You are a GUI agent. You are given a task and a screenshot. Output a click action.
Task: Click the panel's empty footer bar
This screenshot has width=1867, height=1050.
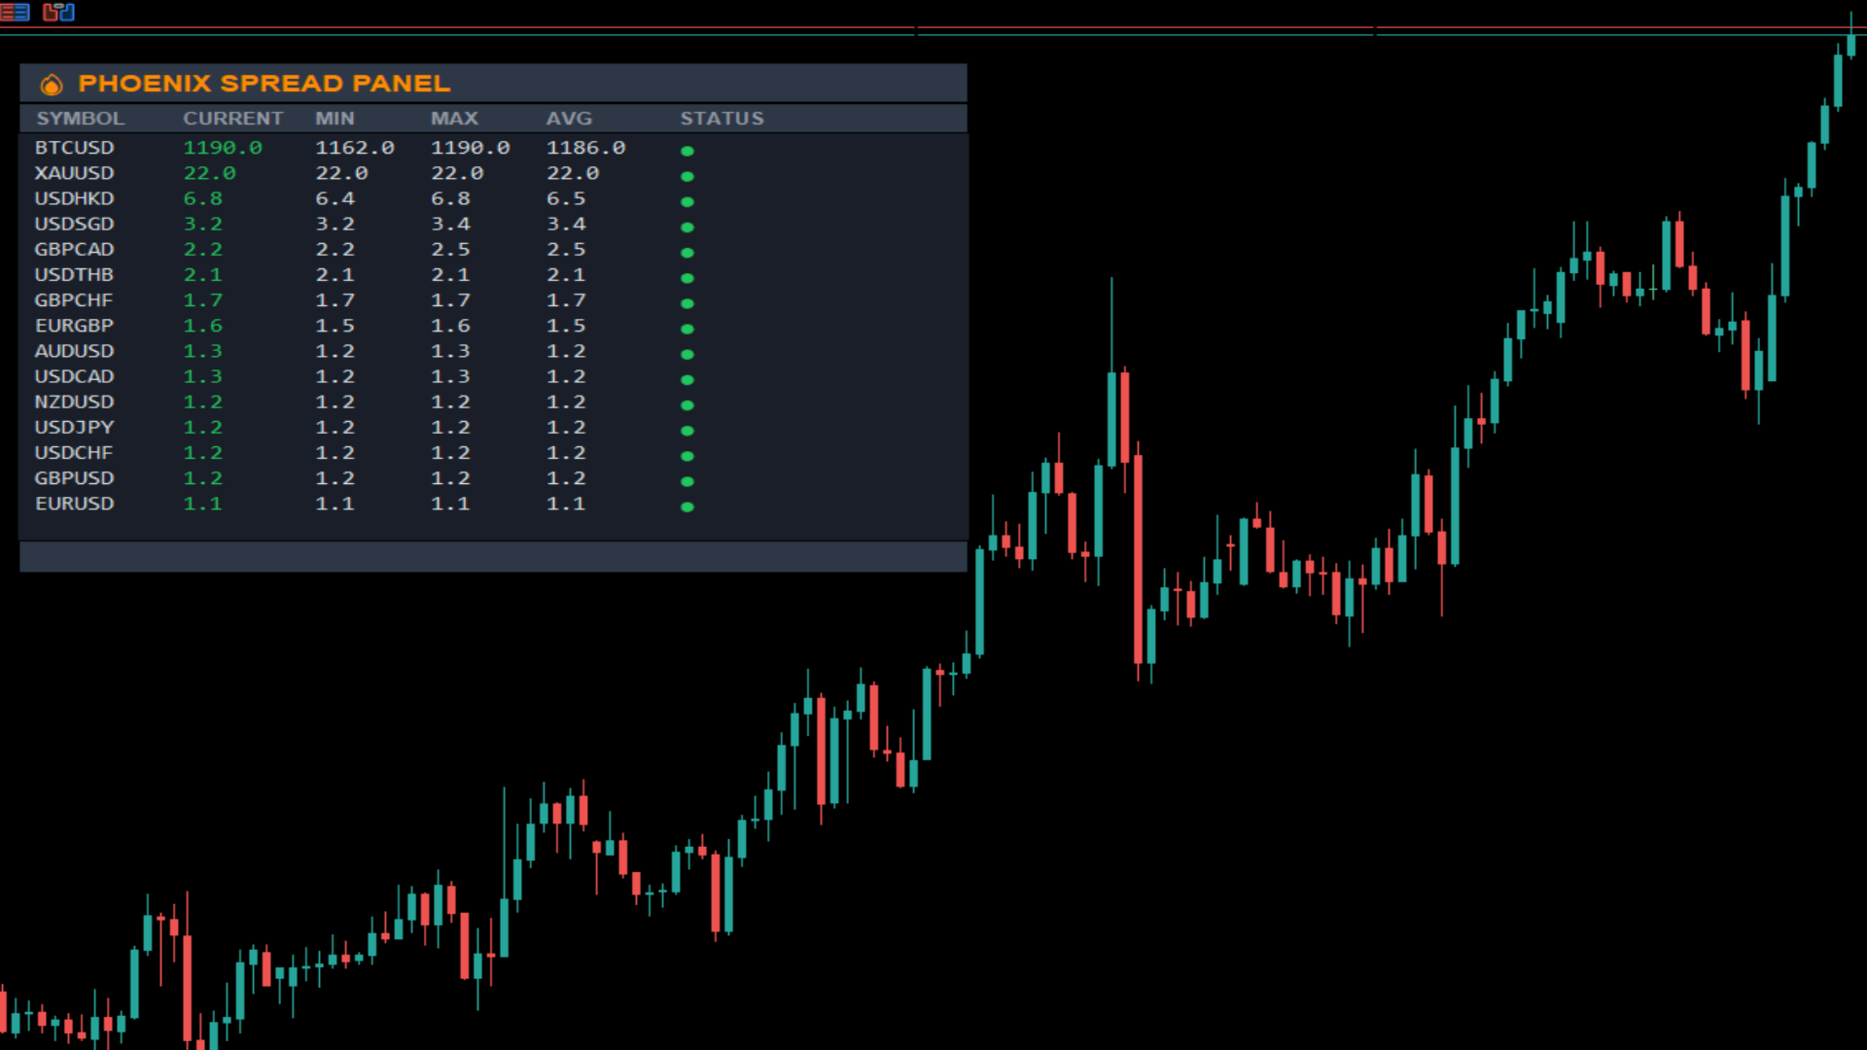(x=493, y=556)
